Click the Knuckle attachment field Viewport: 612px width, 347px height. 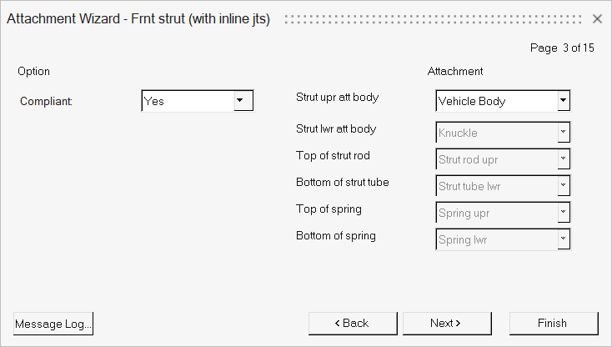coord(496,133)
